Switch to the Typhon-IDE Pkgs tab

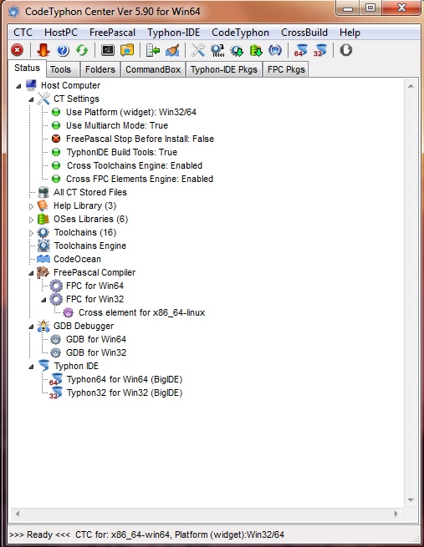point(224,69)
